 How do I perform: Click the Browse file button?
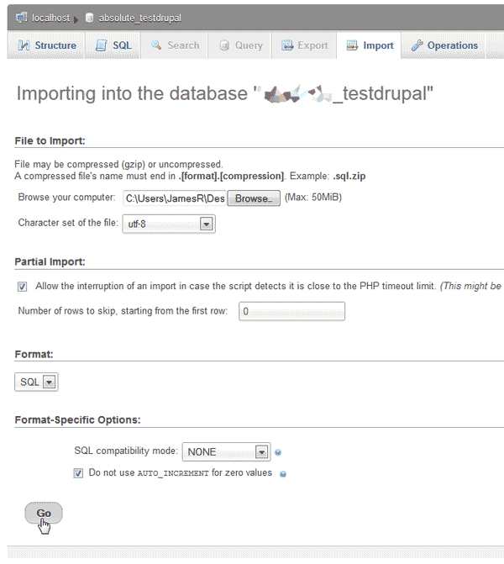253,198
